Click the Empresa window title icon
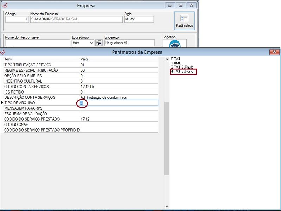The width and height of the screenshot is (281, 211). click(x=5, y=5)
